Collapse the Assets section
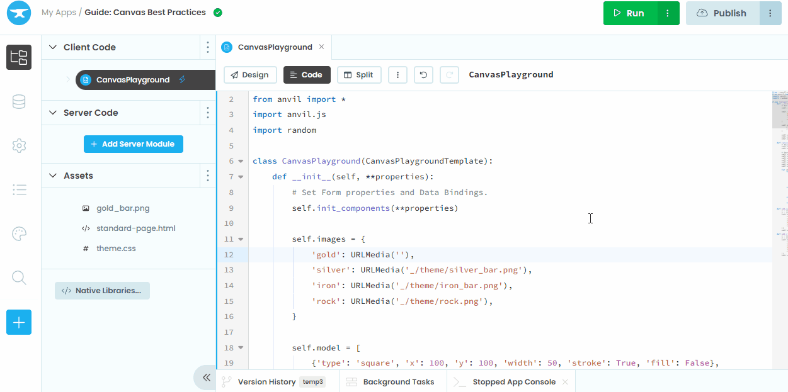 click(x=52, y=176)
